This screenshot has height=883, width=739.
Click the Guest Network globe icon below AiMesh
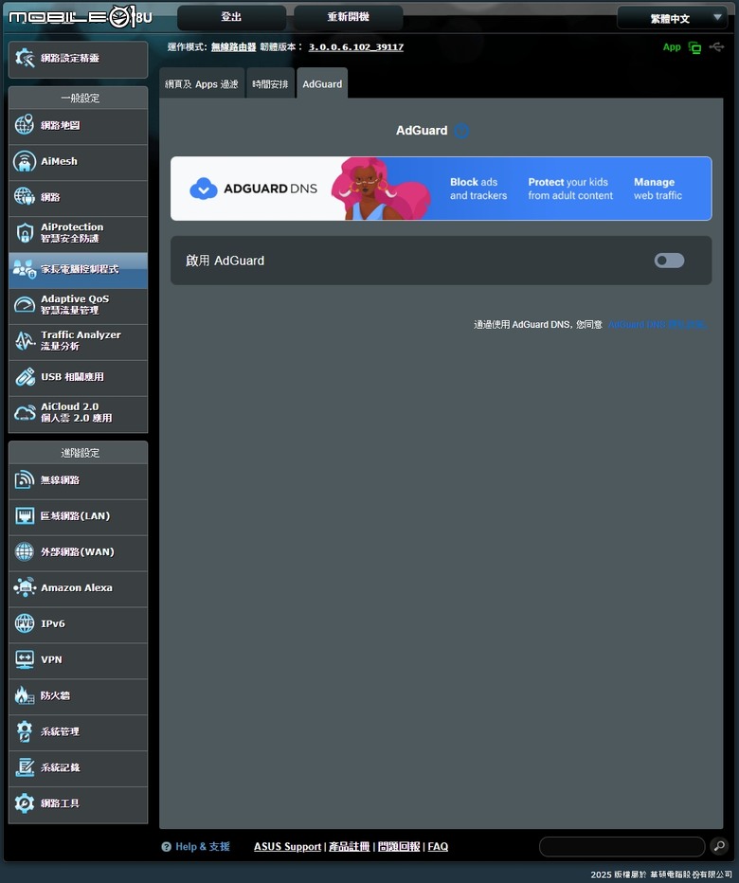(x=25, y=196)
